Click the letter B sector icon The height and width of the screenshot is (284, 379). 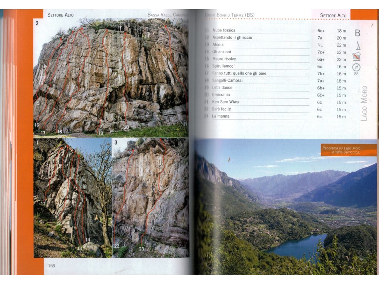coord(358,33)
